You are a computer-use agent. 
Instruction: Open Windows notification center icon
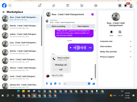tap(133, 95)
